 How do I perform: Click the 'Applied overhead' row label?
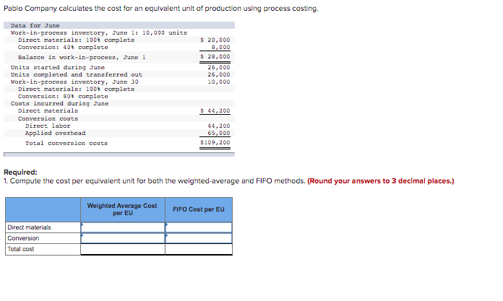pos(56,133)
